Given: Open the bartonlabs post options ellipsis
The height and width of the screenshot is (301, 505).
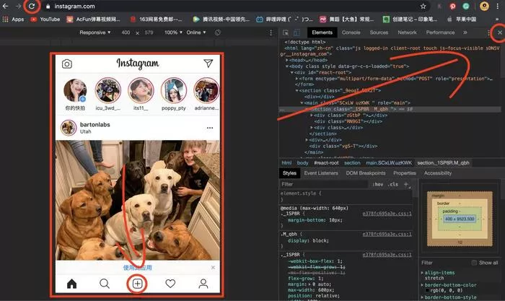Looking at the screenshot, I should click(210, 128).
